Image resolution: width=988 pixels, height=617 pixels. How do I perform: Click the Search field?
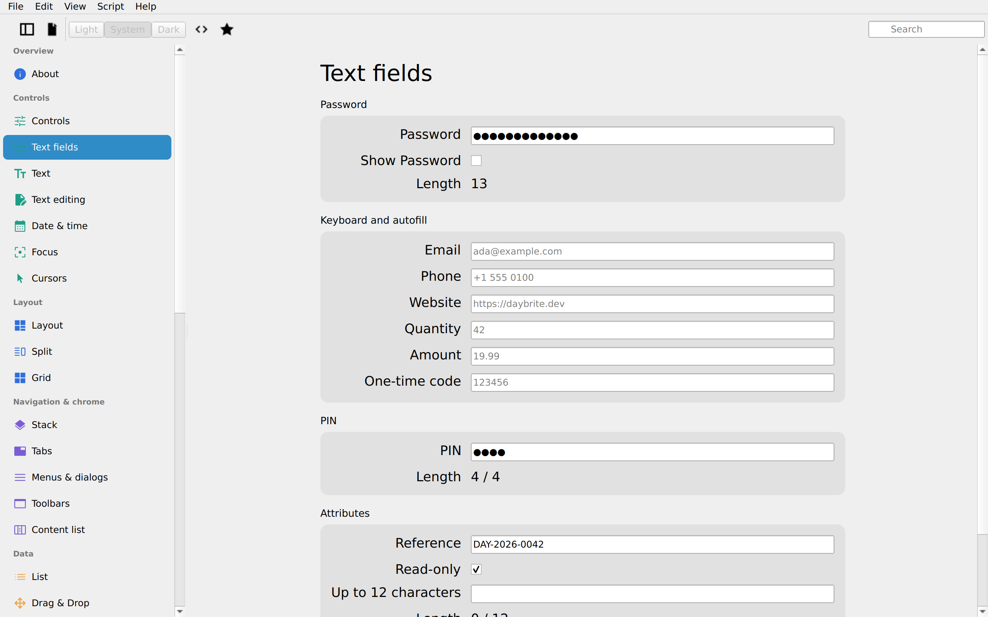click(x=926, y=29)
